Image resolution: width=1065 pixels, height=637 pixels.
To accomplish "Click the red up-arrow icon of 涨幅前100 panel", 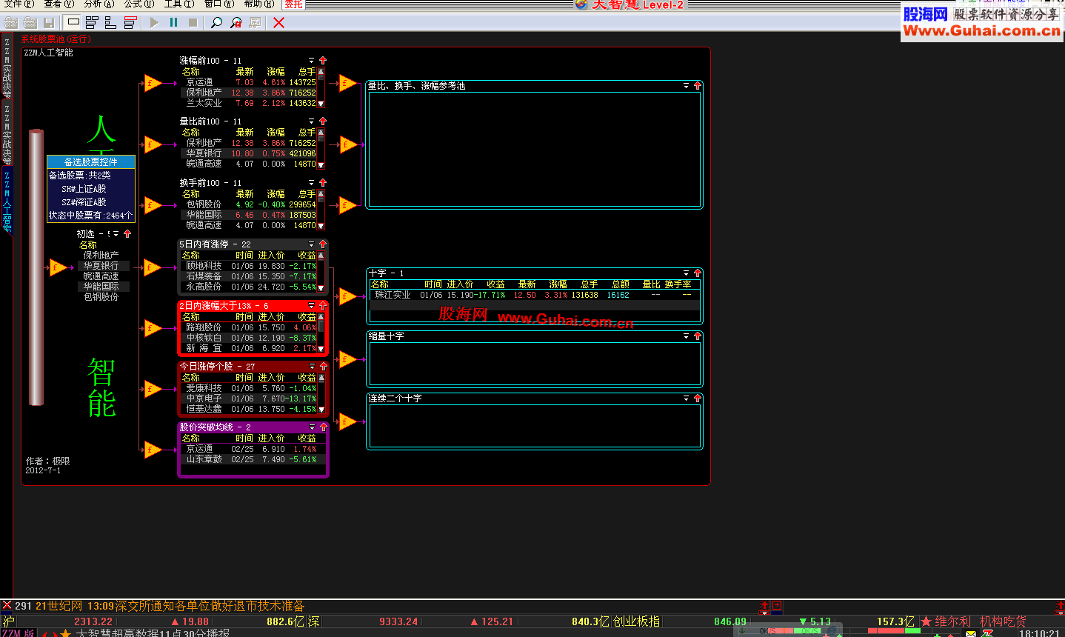I will 322,61.
